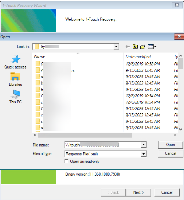Screen dimensions: 184x200
Task: Click the Open button
Action: 170,145
